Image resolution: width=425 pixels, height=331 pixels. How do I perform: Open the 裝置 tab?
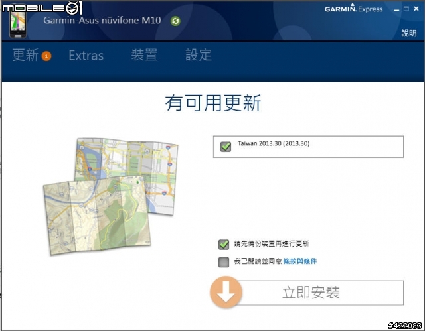click(x=144, y=55)
